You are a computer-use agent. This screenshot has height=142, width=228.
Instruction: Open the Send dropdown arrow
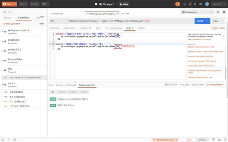point(208,21)
